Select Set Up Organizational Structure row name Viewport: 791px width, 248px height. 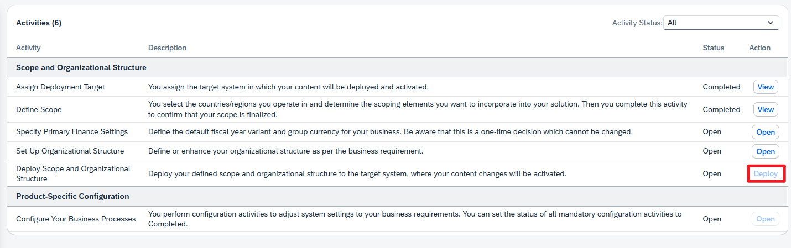click(70, 151)
